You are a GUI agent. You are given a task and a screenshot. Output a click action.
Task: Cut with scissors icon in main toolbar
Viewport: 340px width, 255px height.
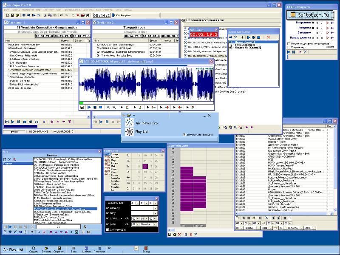(x=45, y=15)
